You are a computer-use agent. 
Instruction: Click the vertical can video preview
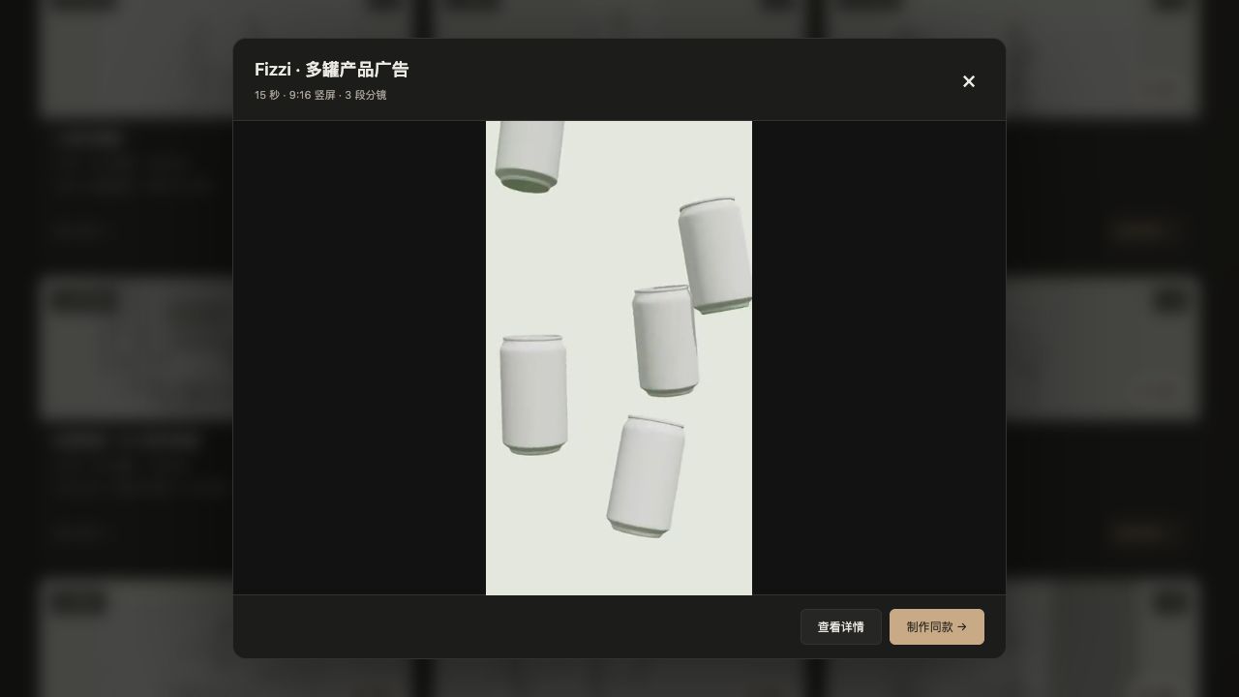(619, 358)
